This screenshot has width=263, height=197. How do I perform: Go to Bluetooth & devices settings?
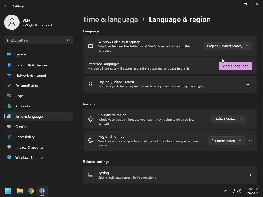tap(31, 65)
